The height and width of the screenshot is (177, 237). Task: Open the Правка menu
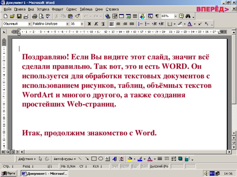point(20,9)
